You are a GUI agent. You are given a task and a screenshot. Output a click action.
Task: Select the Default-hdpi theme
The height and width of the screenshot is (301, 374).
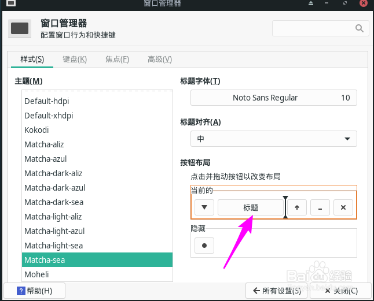[97, 101]
